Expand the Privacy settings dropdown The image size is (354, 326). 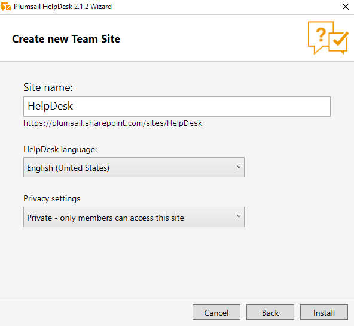[134, 217]
